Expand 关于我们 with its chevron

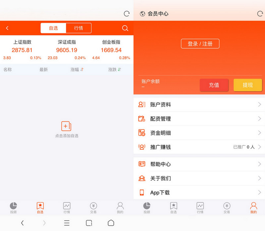click(x=260, y=178)
